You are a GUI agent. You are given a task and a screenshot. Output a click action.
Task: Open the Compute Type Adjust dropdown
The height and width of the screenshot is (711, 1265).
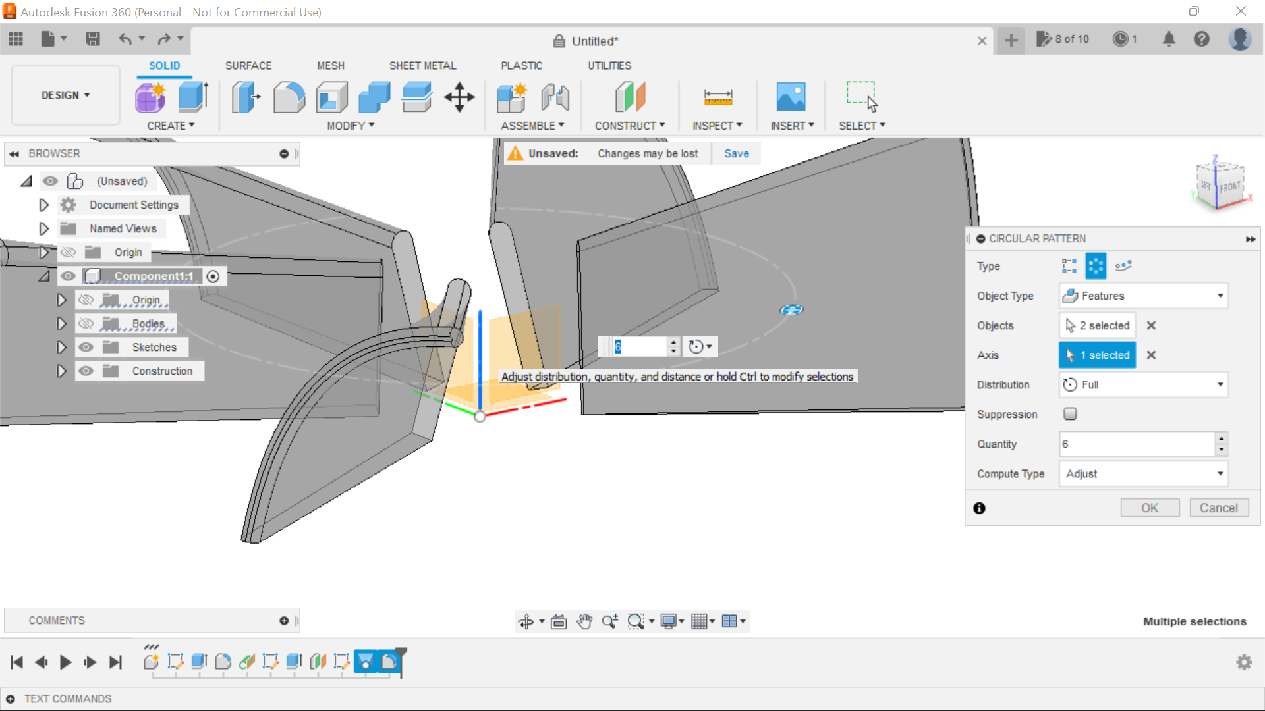1144,474
